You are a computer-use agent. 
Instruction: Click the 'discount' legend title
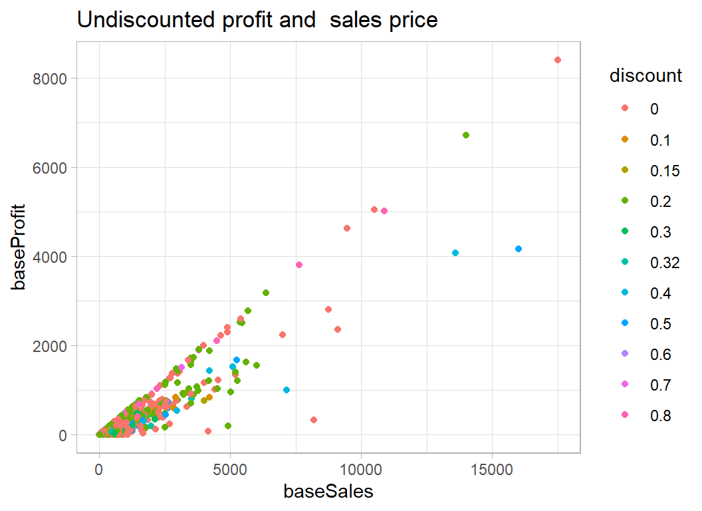tap(645, 76)
